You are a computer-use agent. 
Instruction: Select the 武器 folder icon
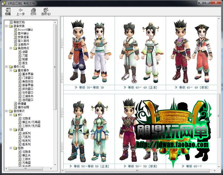coord(15,129)
